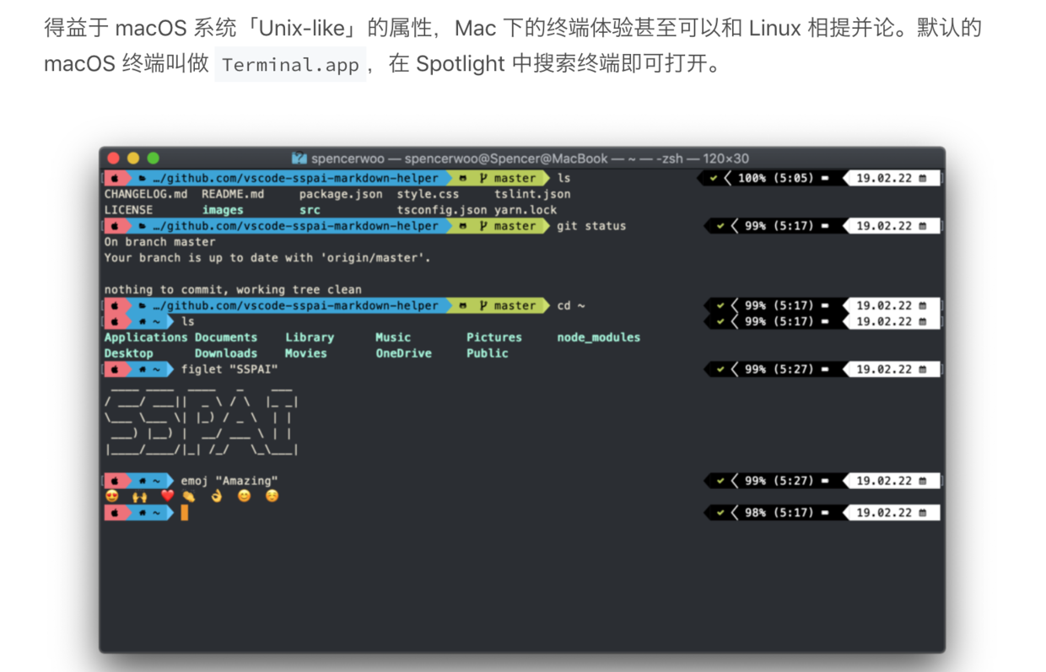Click the images directory name
1046x672 pixels.
tap(223, 210)
